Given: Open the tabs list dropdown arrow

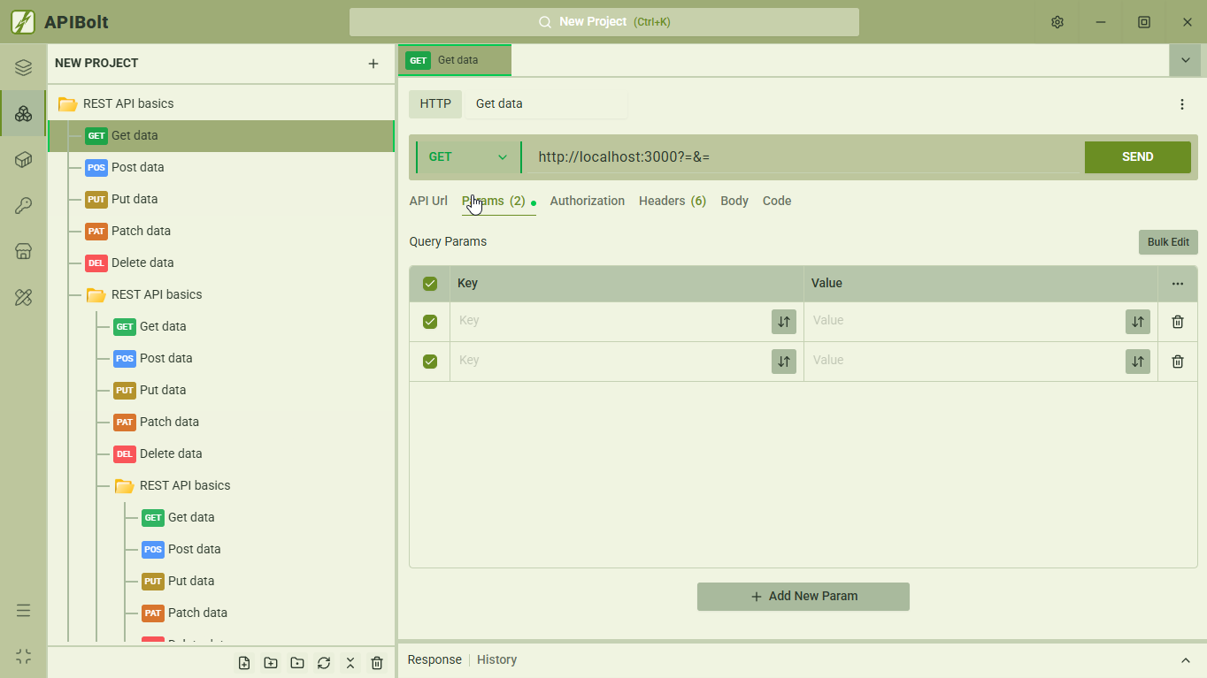Looking at the screenshot, I should click(1186, 60).
